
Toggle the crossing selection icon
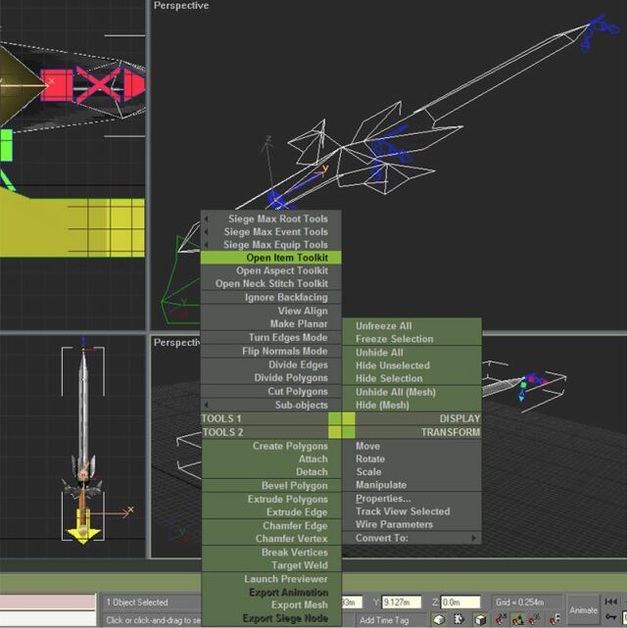click(439, 619)
